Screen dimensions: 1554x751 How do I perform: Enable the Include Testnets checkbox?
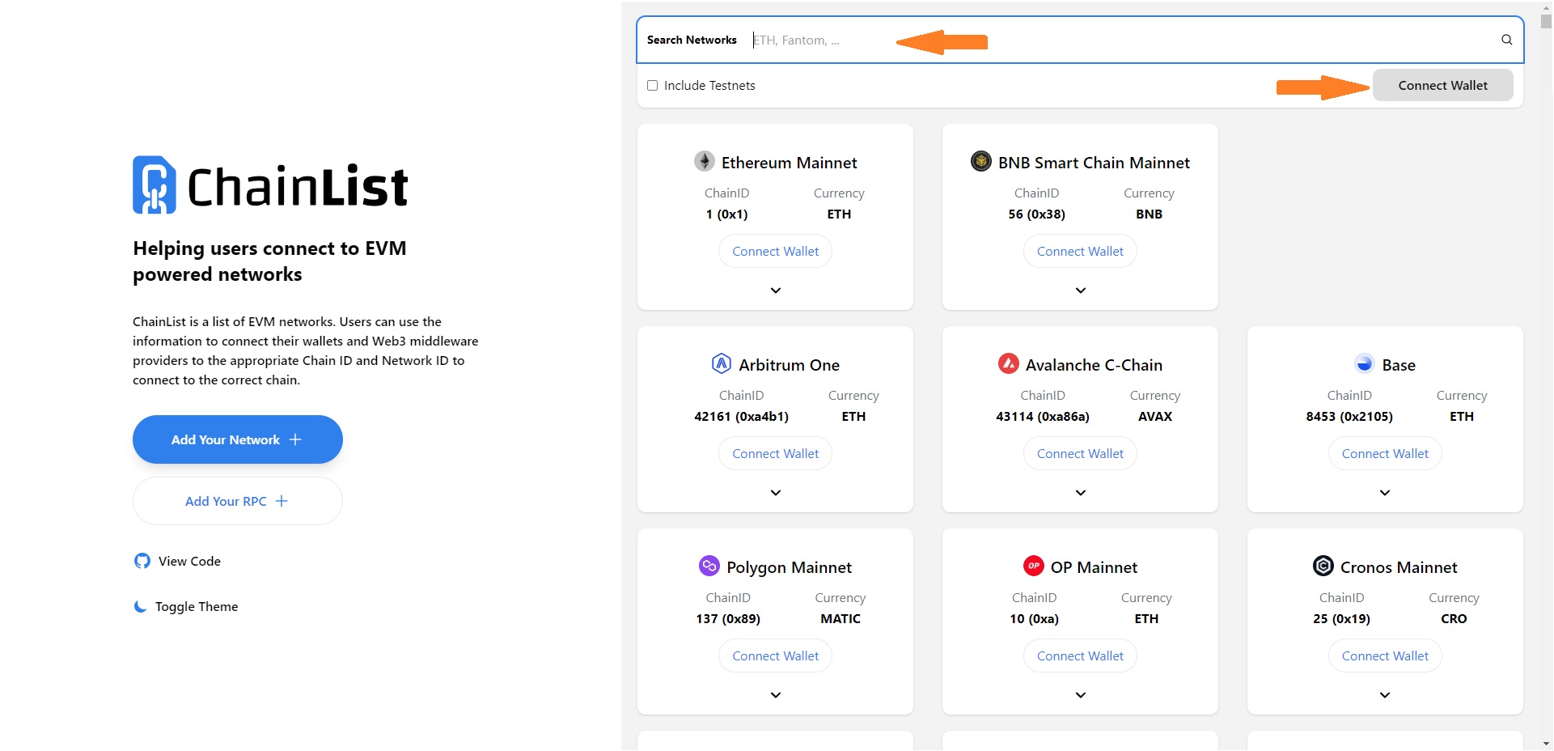(652, 85)
